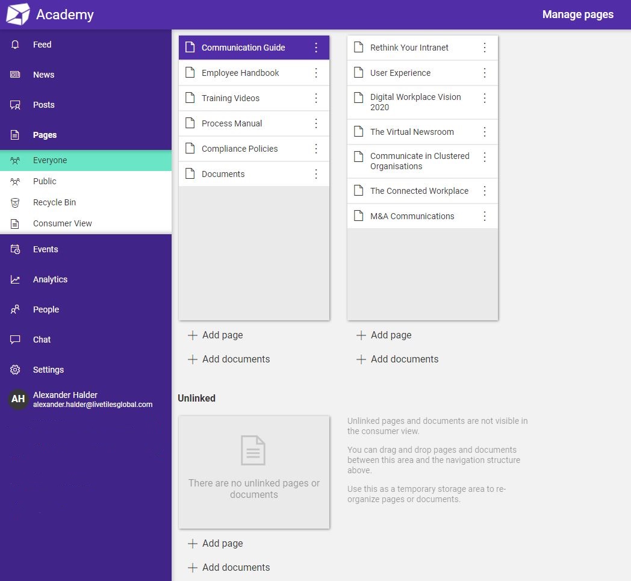
Task: Click the Chat bubble icon
Action: 15,340
